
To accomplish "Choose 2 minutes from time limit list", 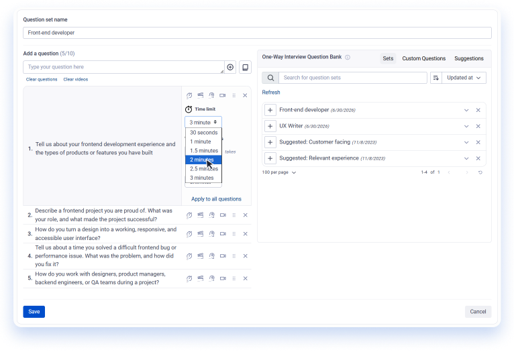I will tap(203, 160).
